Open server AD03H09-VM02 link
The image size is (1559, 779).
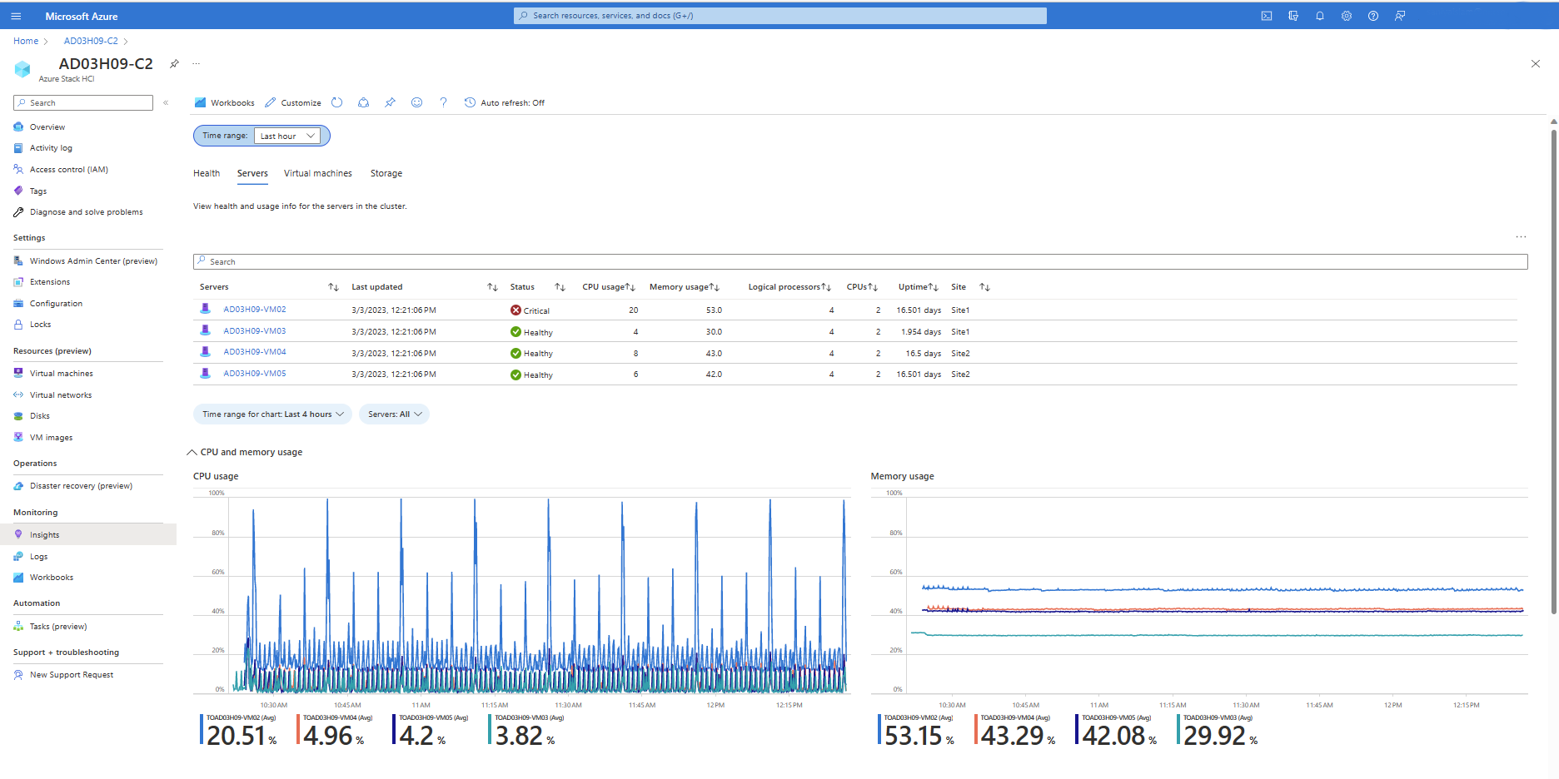[254, 310]
